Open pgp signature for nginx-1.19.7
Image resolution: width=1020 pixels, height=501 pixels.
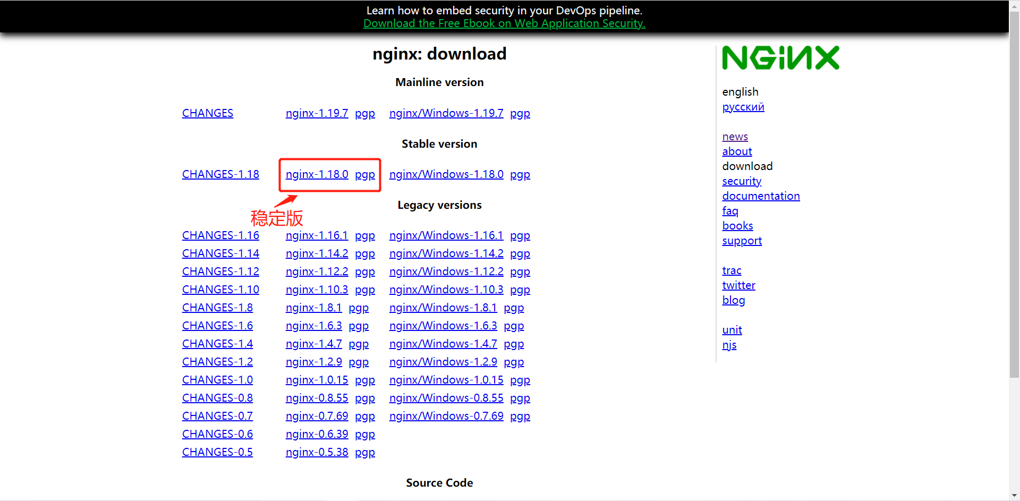(365, 113)
